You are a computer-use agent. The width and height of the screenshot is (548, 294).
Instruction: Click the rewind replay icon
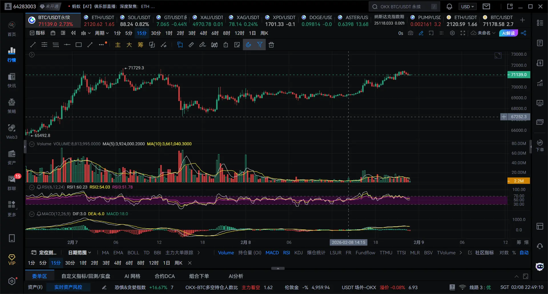(x=73, y=33)
